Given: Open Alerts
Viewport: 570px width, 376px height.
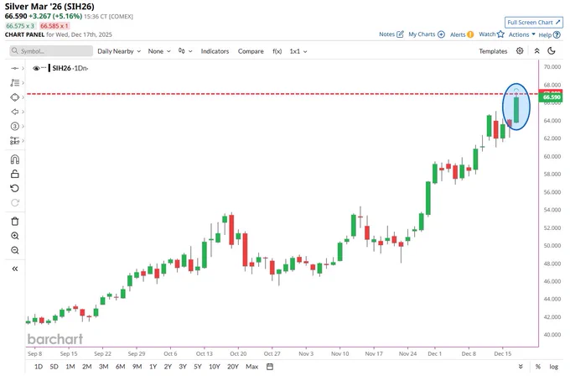Looking at the screenshot, I should (x=462, y=34).
